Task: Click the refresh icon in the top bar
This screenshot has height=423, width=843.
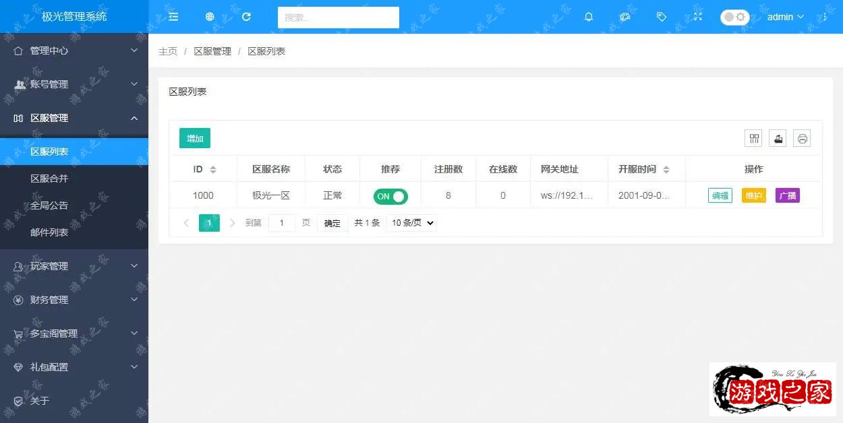Action: pos(246,17)
